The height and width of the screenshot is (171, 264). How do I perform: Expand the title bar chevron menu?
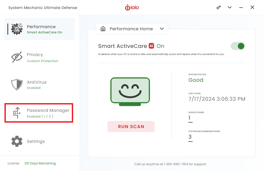[230, 7]
